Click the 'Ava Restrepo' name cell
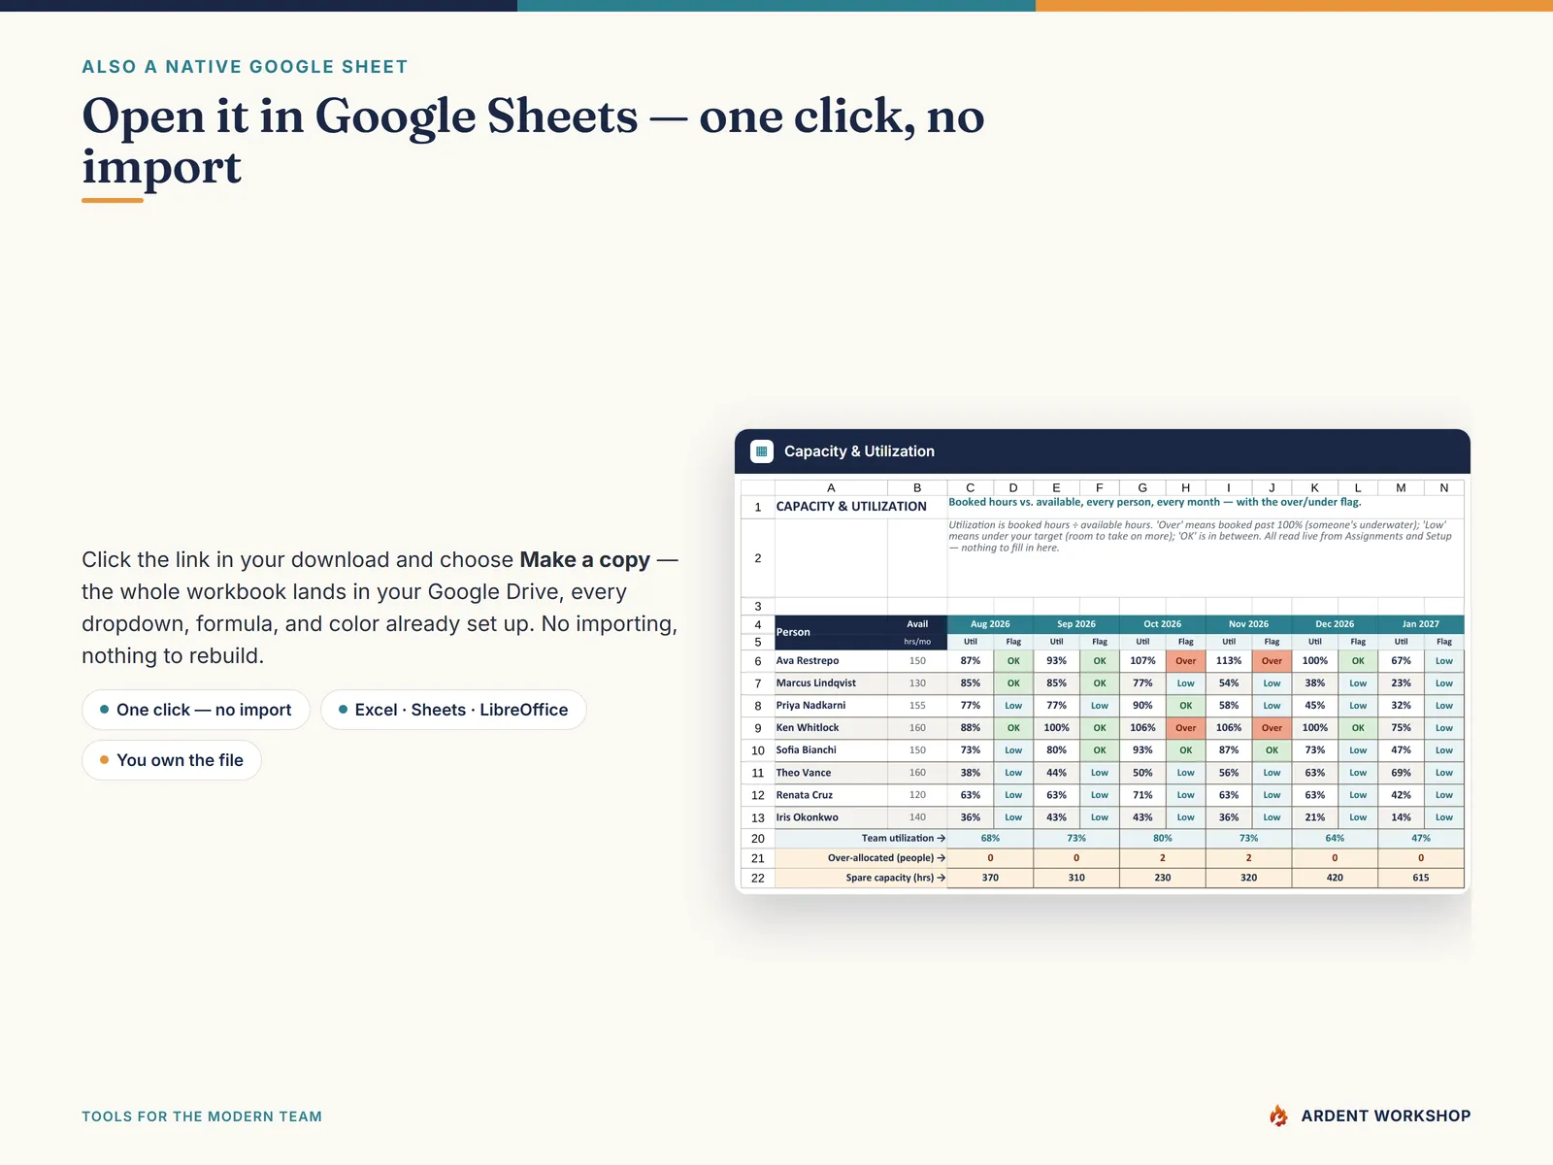1553x1165 pixels. point(831,661)
